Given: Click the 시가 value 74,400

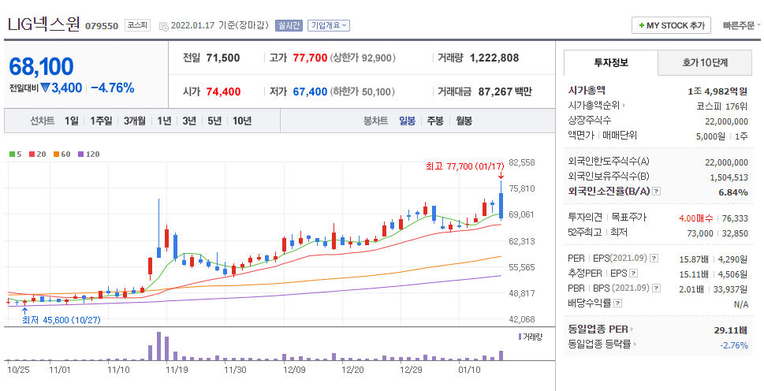Looking at the screenshot, I should [223, 91].
